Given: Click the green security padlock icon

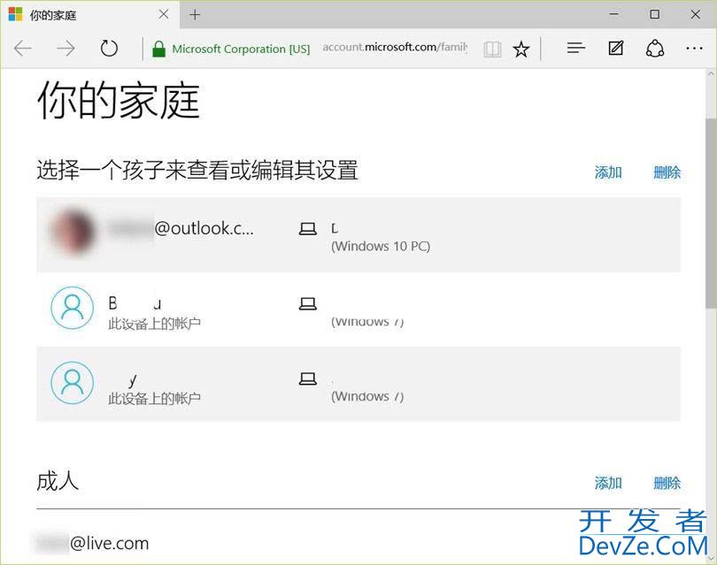Looking at the screenshot, I should [x=158, y=49].
